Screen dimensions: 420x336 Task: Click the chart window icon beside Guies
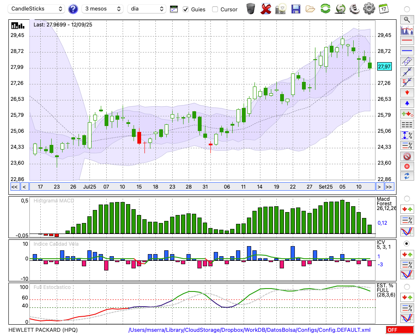click(x=174, y=9)
